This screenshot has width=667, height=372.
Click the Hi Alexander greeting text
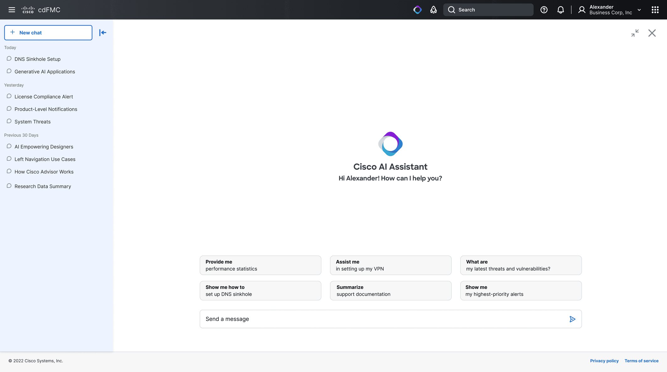[390, 178]
